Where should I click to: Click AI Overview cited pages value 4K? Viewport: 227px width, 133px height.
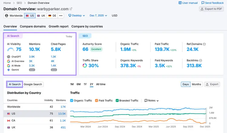(x=53, y=61)
